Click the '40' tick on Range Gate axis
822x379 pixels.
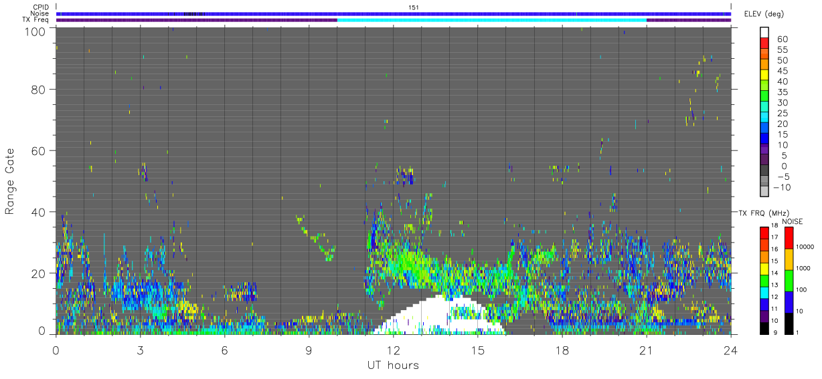pyautogui.click(x=37, y=212)
